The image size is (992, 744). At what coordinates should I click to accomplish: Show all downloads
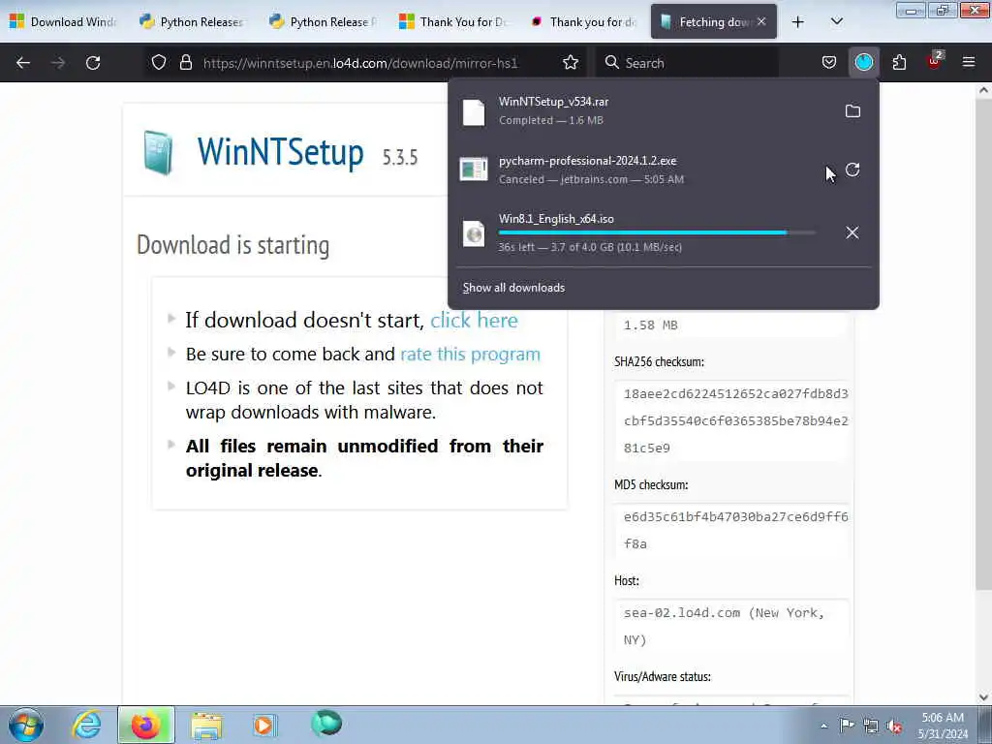(513, 288)
